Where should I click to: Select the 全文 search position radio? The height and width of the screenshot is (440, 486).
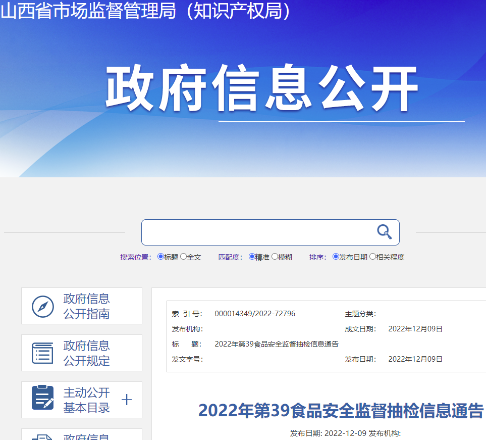(x=184, y=257)
